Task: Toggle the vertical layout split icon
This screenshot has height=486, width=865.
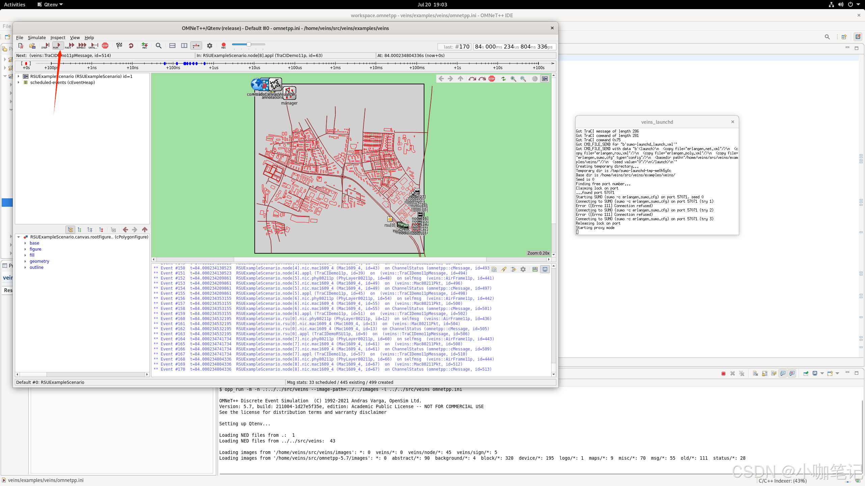Action: [184, 46]
